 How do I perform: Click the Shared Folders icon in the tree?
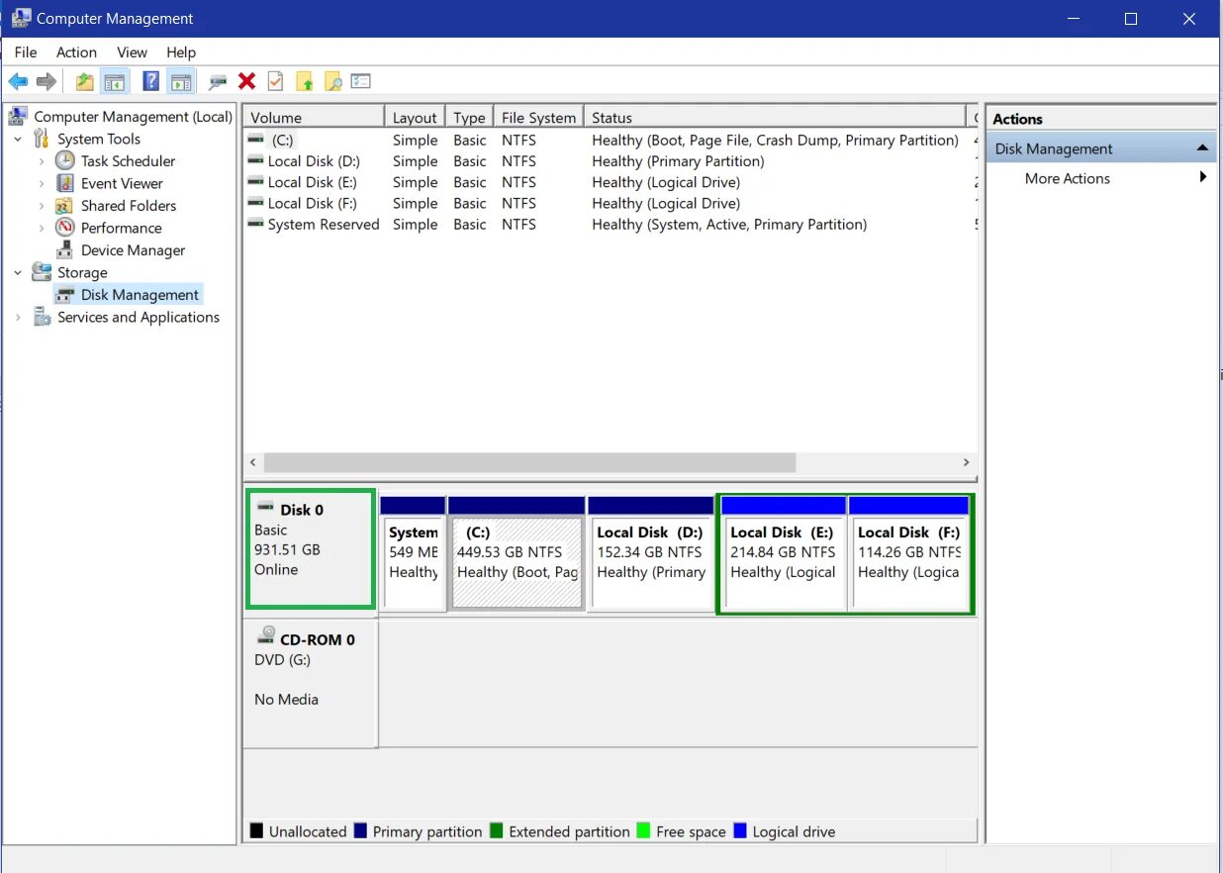64,206
